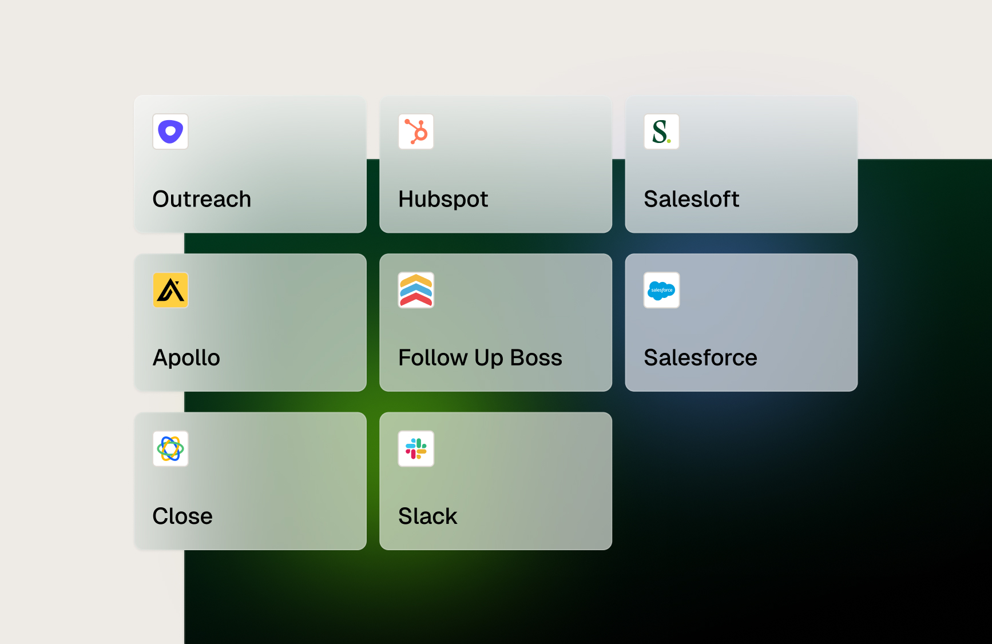The height and width of the screenshot is (644, 992).
Task: Click the Slack logo icon
Action: [x=416, y=448]
